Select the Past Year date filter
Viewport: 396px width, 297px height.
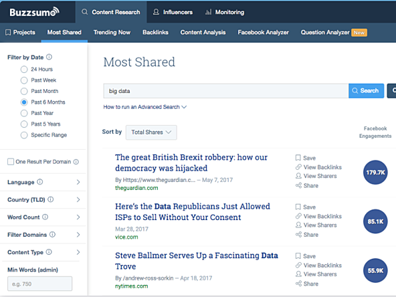24,113
